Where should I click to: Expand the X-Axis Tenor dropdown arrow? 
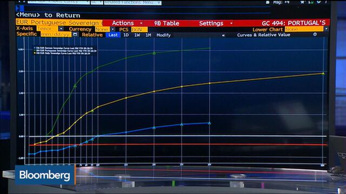point(61,29)
